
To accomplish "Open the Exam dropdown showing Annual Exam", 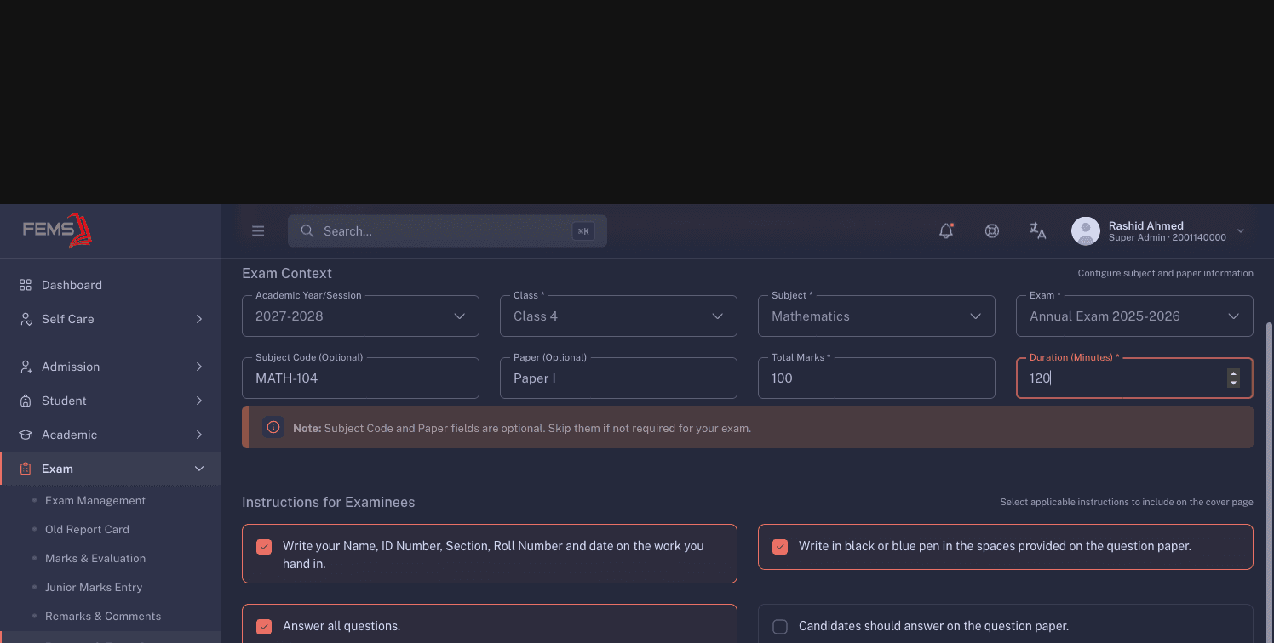I will [1134, 316].
